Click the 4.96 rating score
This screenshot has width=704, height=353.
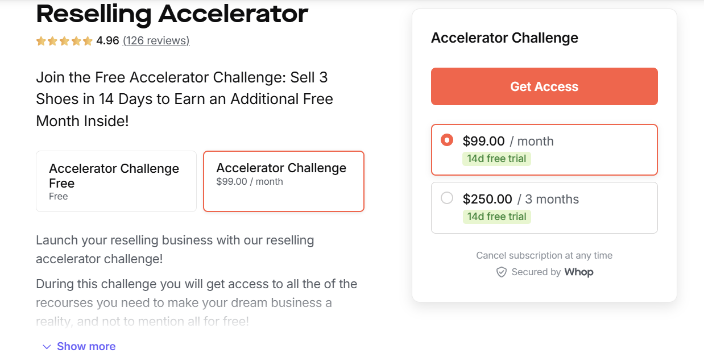coord(107,41)
